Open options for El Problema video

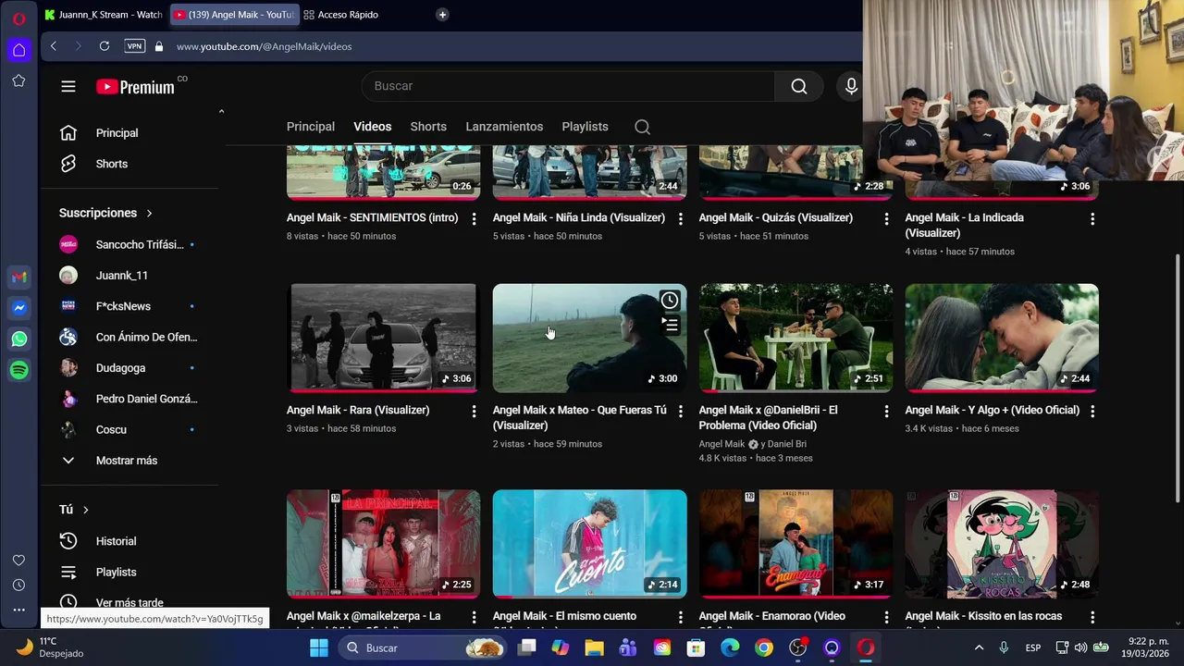(x=886, y=412)
